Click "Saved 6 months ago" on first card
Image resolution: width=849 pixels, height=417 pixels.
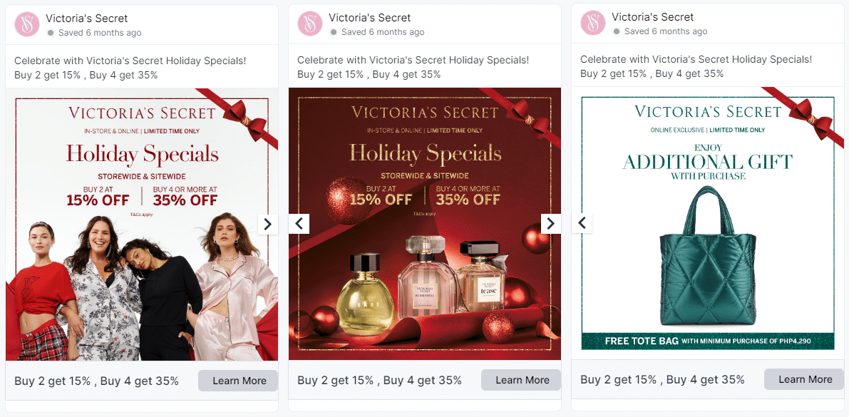point(100,33)
